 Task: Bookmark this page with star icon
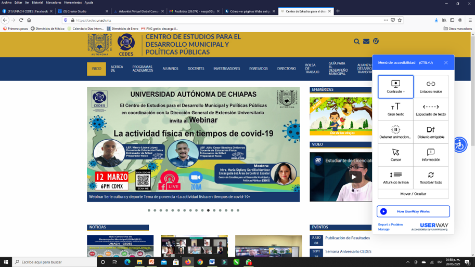click(x=400, y=20)
